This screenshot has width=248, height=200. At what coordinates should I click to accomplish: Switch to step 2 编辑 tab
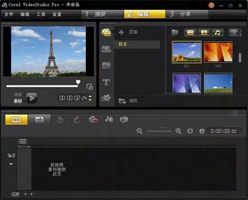(x=145, y=14)
